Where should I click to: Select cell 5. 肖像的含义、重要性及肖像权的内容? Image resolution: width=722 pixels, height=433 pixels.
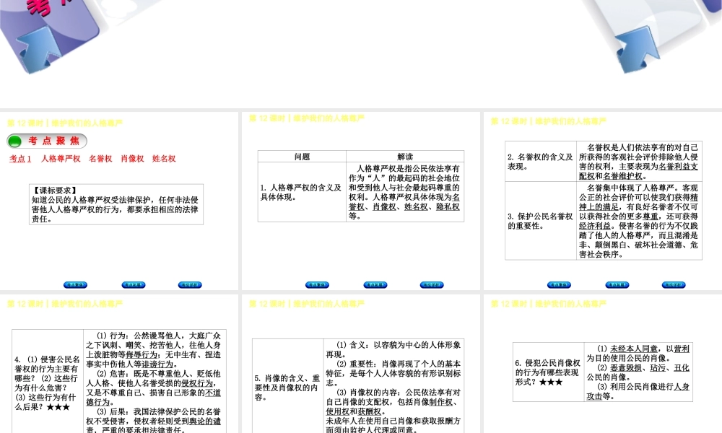coord(288,387)
